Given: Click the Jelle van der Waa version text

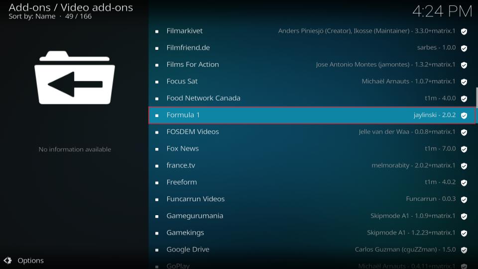Looking at the screenshot, I should [x=407, y=132].
